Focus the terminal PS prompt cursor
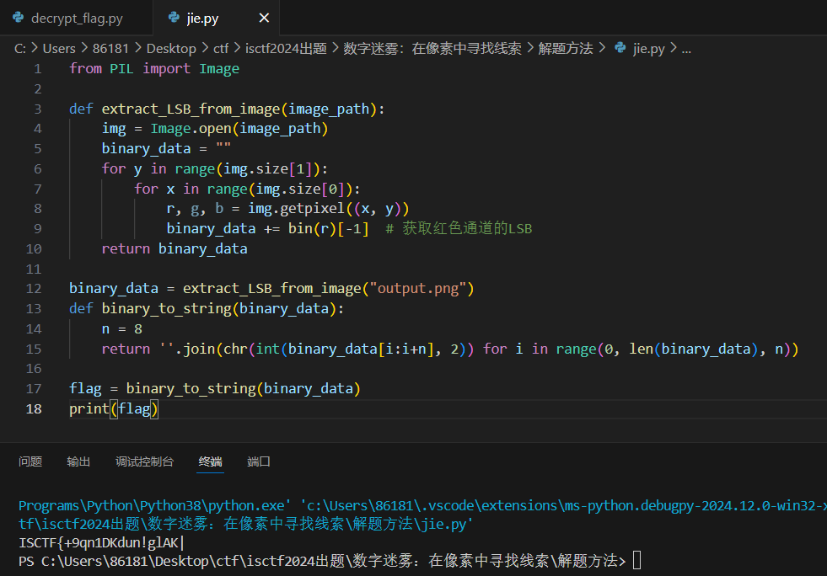This screenshot has width=827, height=576. [x=637, y=560]
